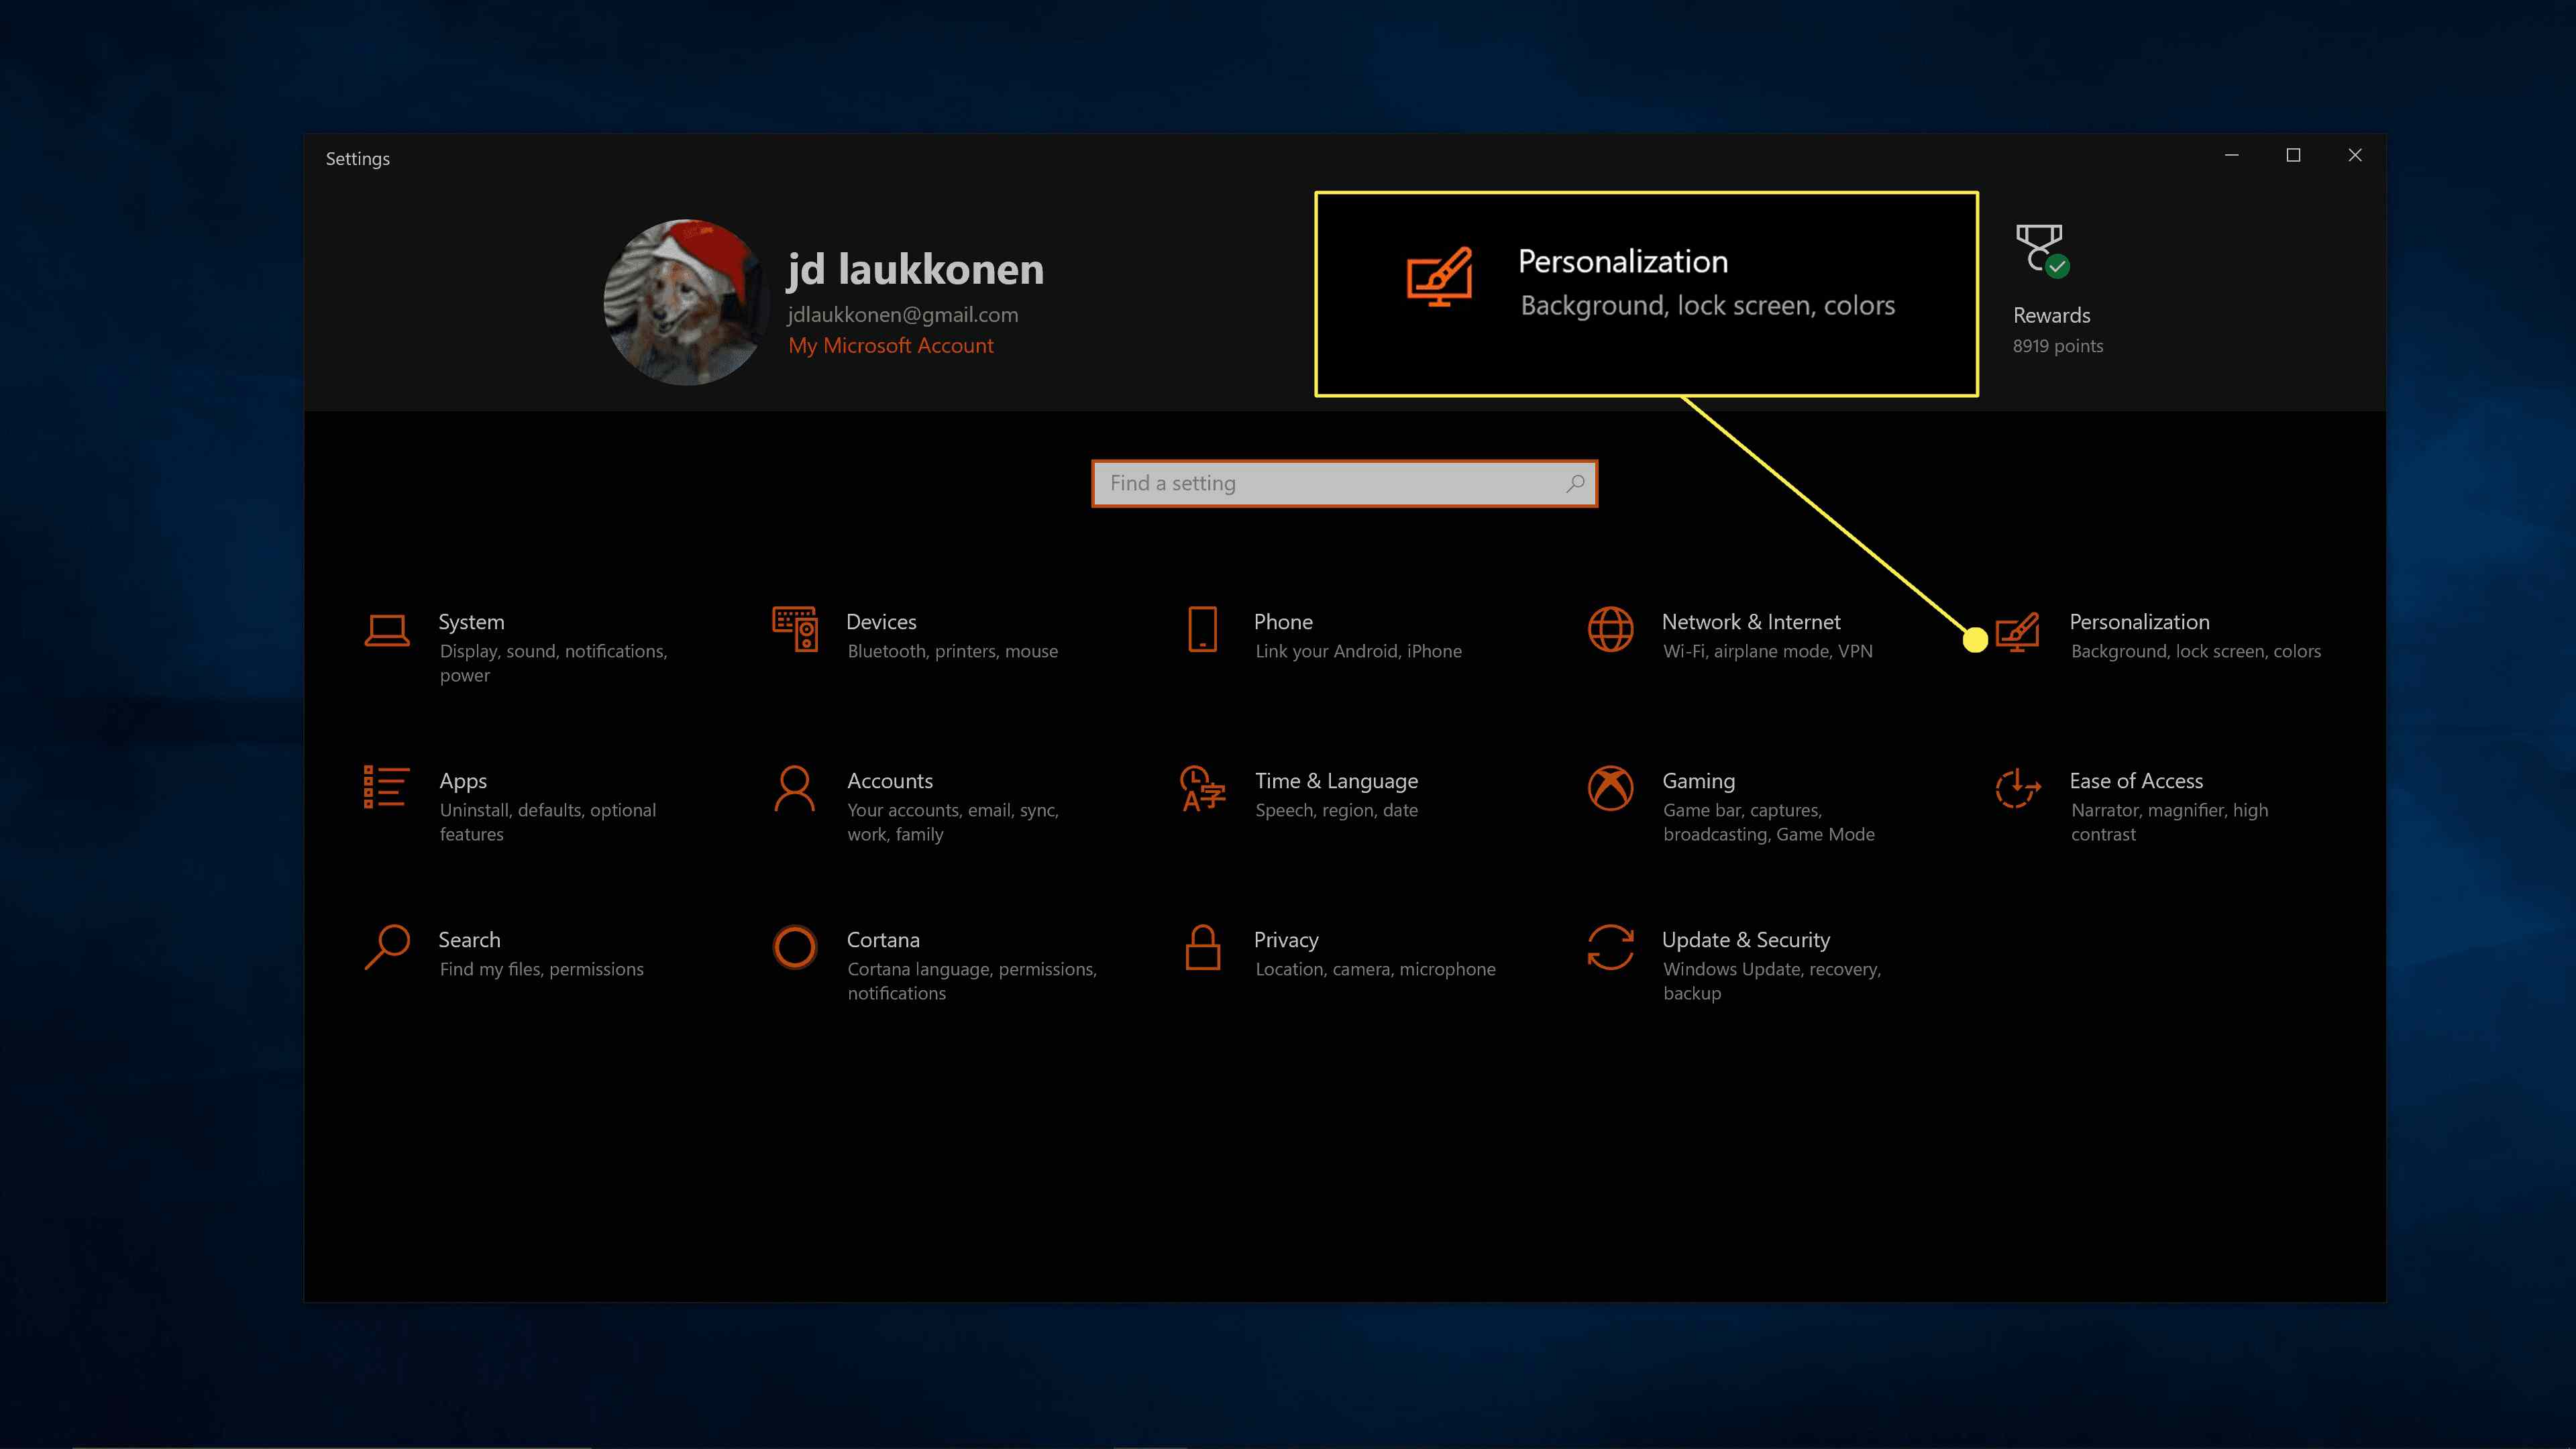Open My Microsoft Account link

click(x=890, y=346)
